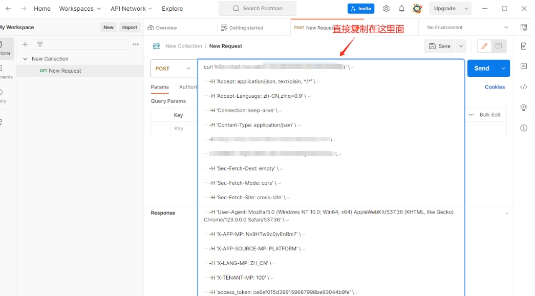535x296 pixels.
Task: Open the Send button dropdown arrow
Action: coord(503,68)
